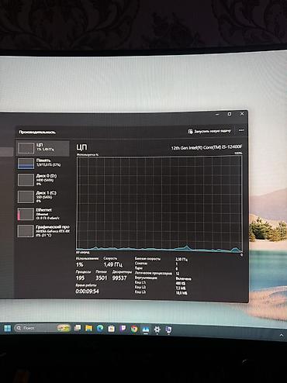The width and height of the screenshot is (287, 383).
Task: Click the base speed value 2,50 ГГц
Action: 182,259
